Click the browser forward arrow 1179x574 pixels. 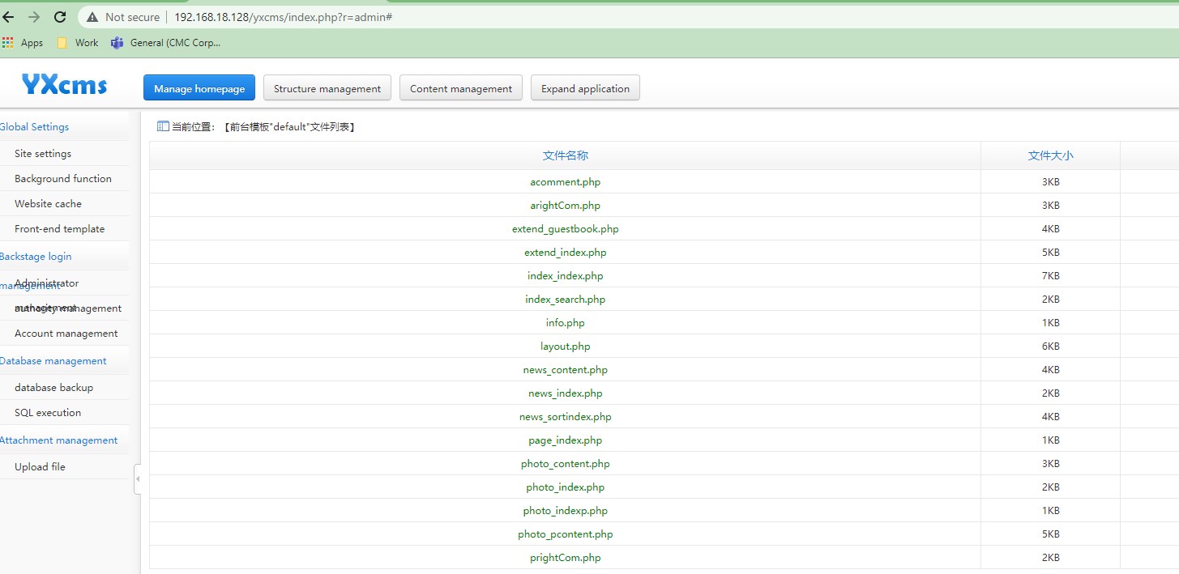point(32,16)
